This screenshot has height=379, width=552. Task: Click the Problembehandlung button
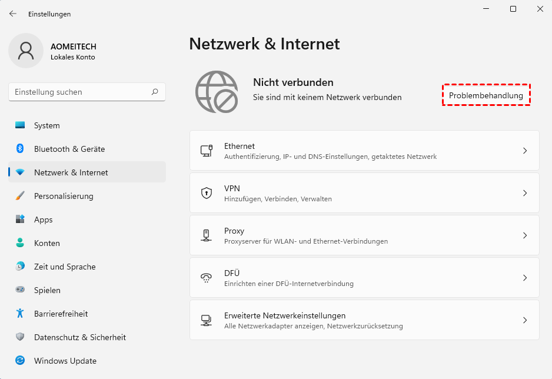(486, 95)
